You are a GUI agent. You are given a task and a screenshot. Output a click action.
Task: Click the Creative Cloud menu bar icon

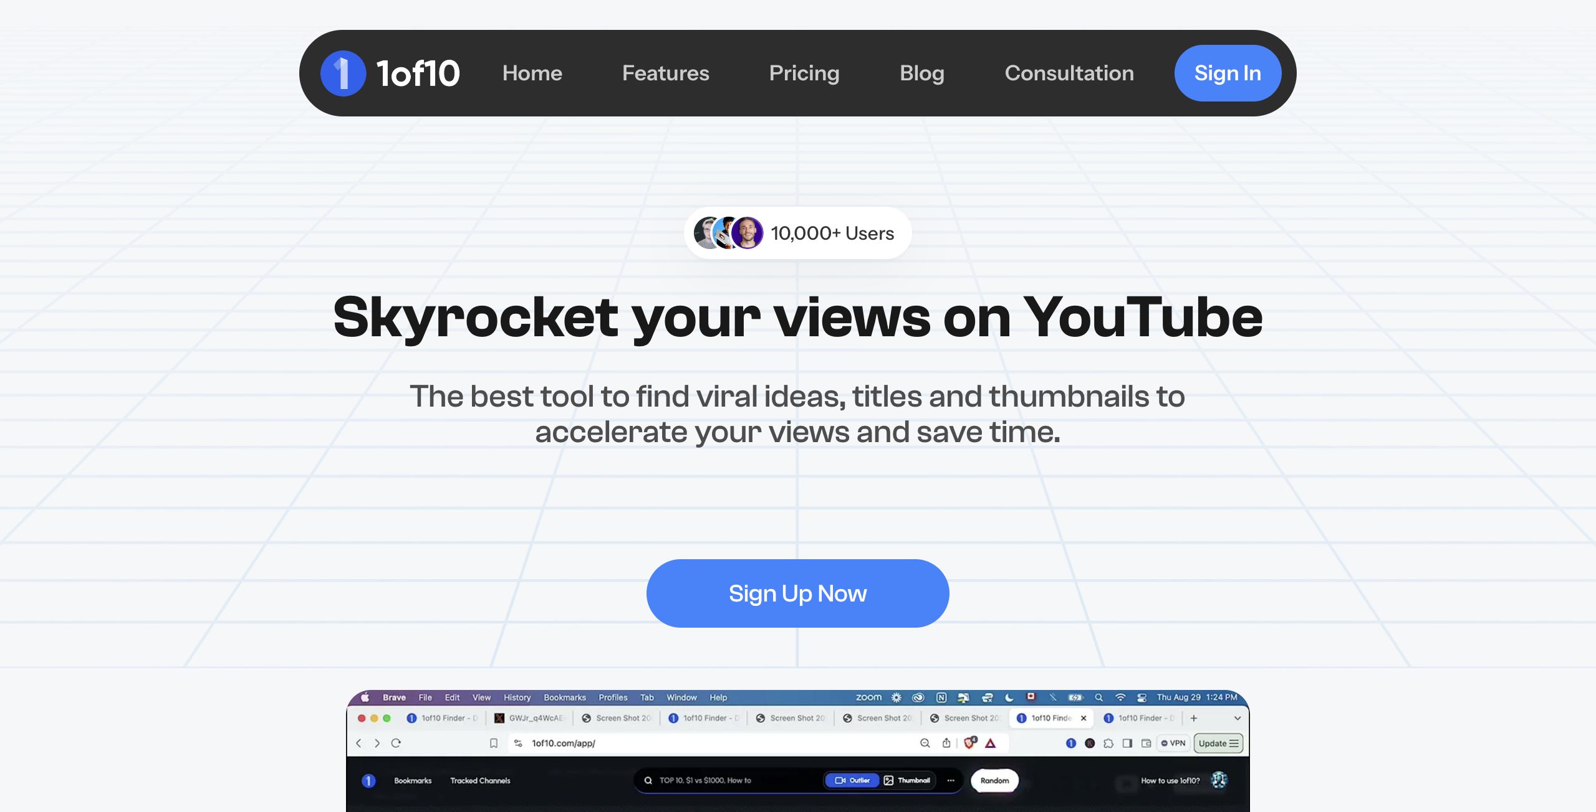[x=918, y=697]
